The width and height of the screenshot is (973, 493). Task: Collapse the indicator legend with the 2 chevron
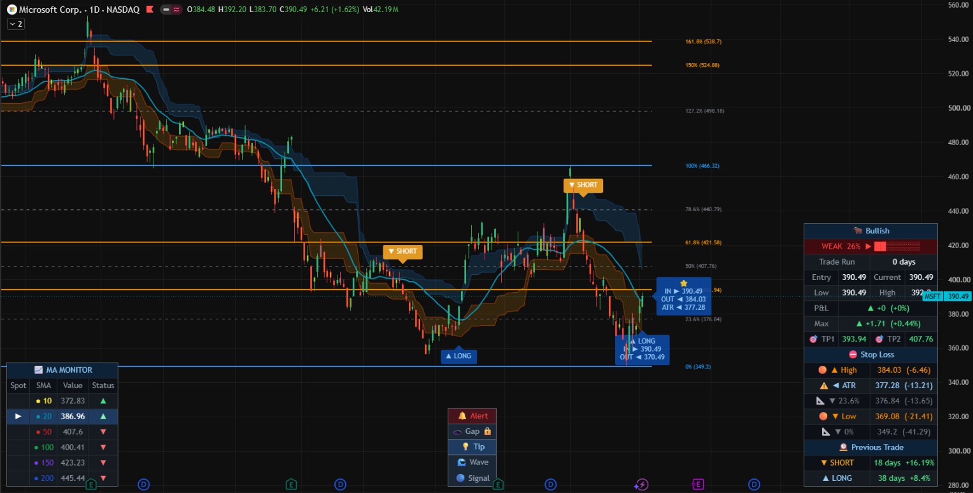click(x=16, y=24)
